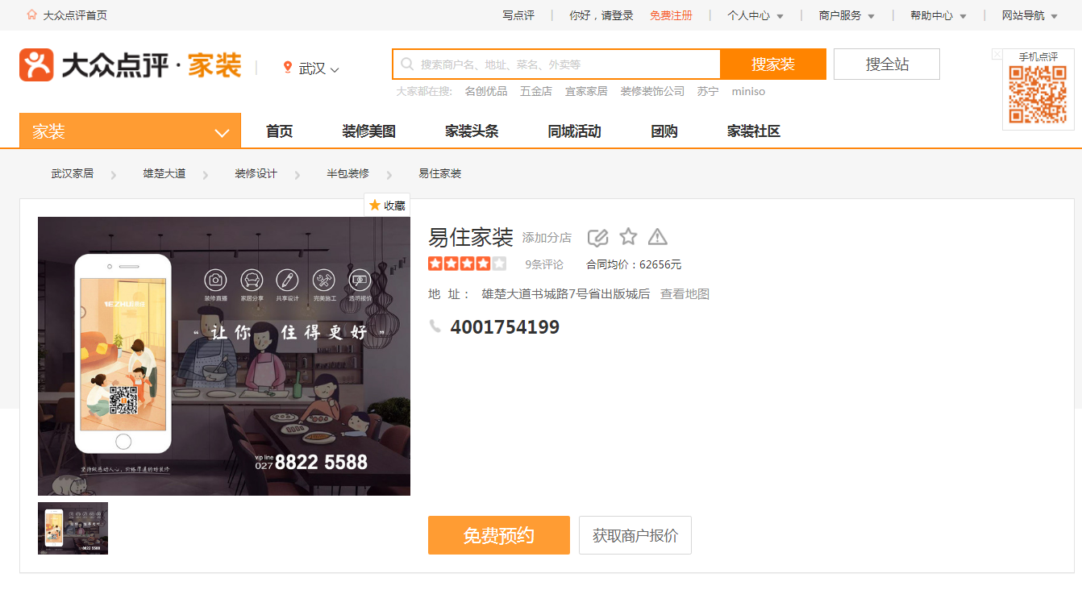The image size is (1082, 590).
Task: Open the 家装头条 navigation tab
Action: (472, 131)
